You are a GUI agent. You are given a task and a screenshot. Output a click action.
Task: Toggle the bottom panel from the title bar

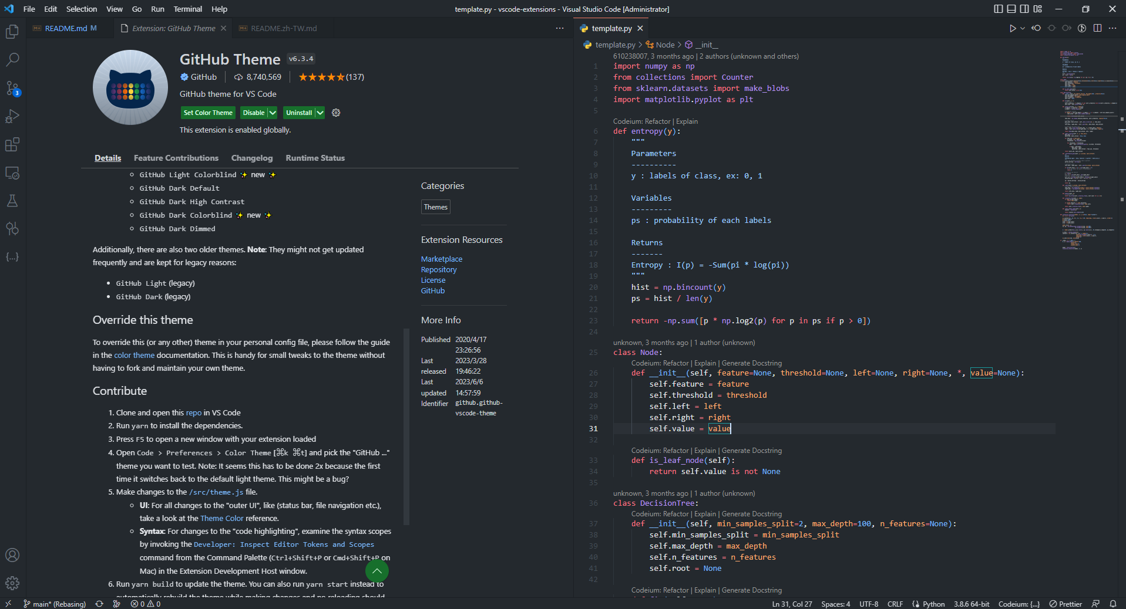[1011, 9]
